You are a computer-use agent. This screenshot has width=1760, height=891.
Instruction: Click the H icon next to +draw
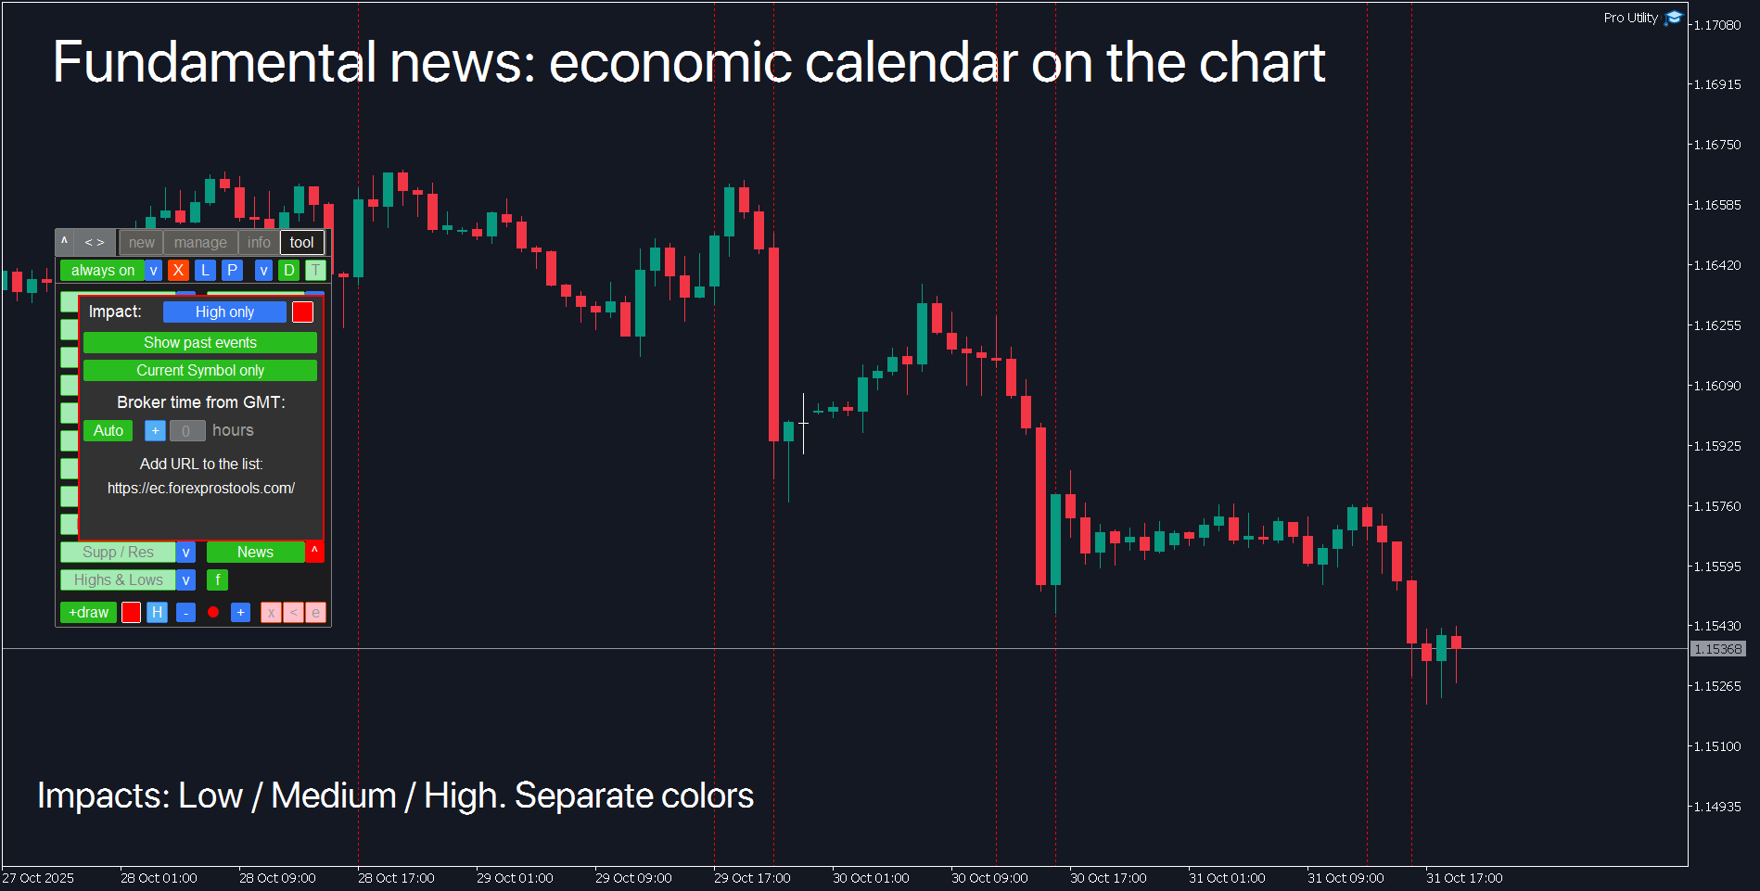tap(157, 612)
